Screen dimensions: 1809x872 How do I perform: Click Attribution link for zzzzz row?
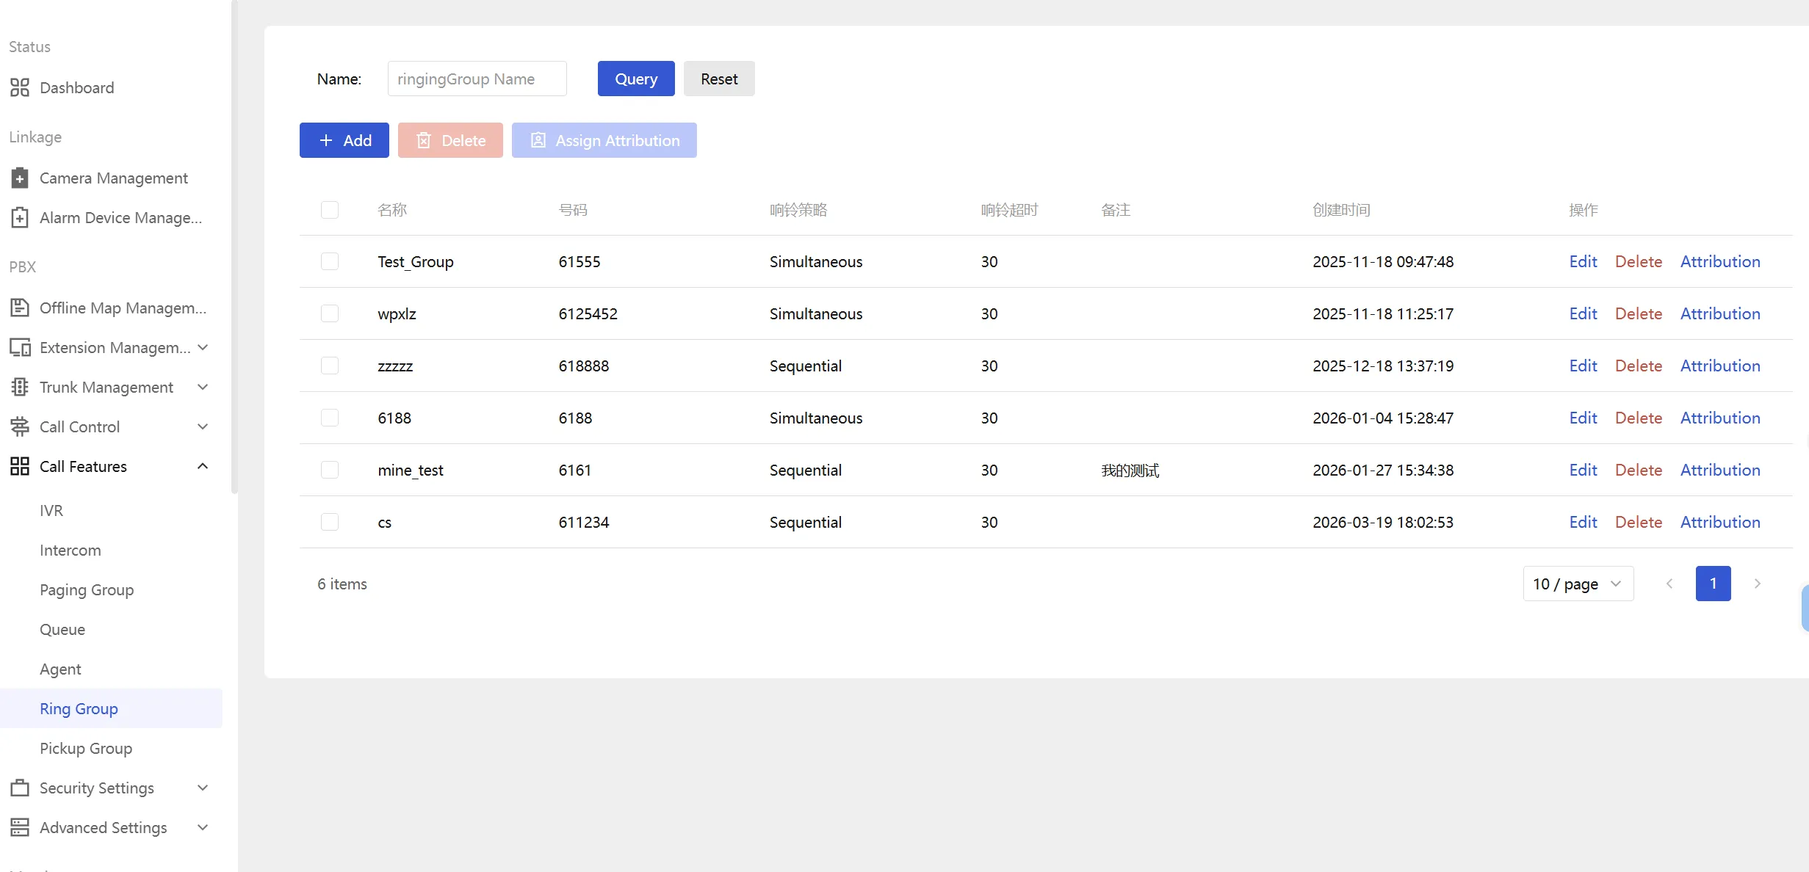tap(1720, 366)
